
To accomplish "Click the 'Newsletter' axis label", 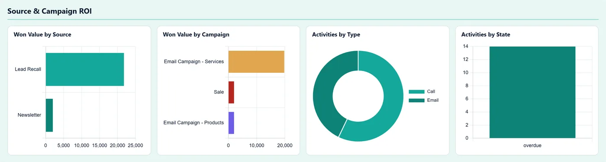I will click(29, 115).
